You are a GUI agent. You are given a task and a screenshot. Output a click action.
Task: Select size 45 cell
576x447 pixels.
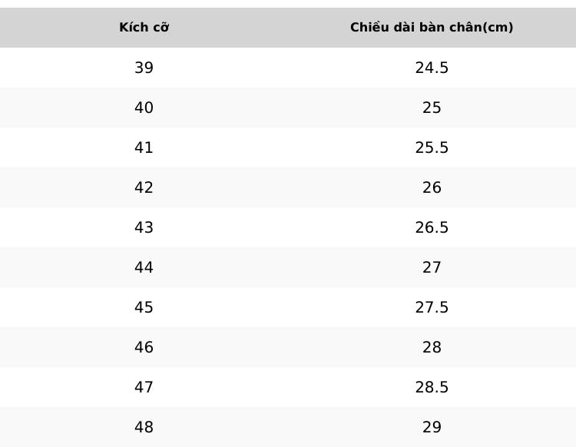[144, 307]
